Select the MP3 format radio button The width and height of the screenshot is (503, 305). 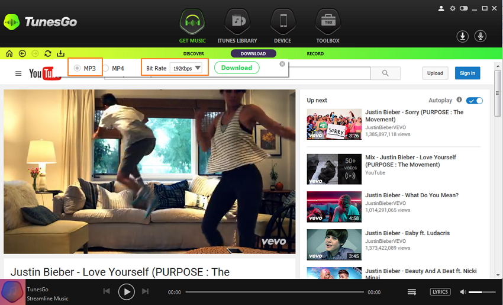click(x=77, y=68)
